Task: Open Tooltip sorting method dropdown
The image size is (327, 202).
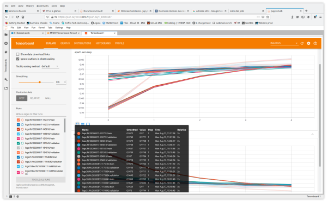Action: tap(50, 66)
